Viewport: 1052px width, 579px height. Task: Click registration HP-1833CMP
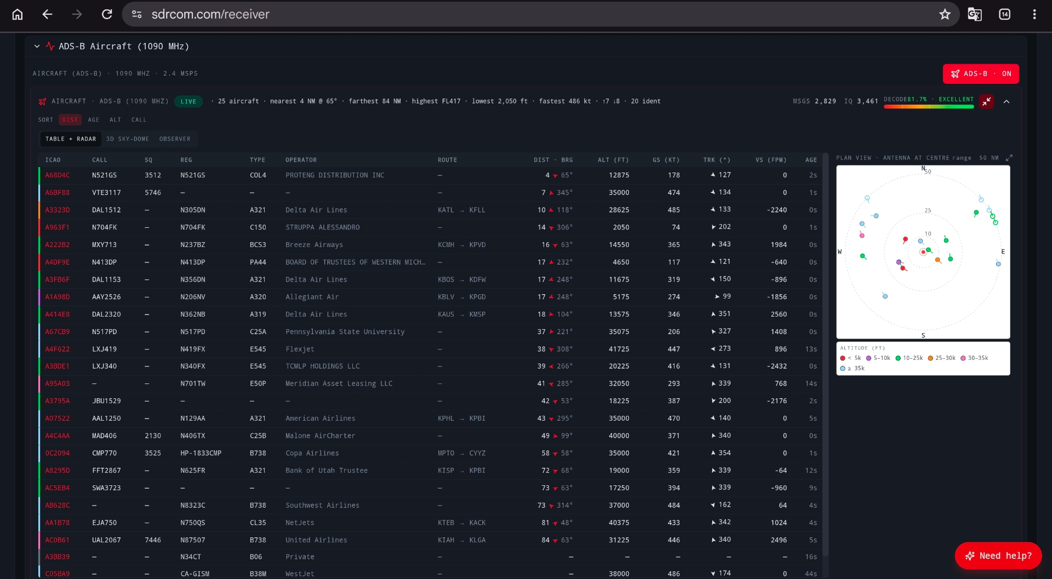[201, 453]
